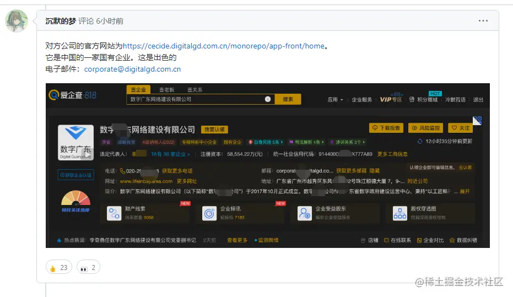Expand the 司法解析 4条 tag
This screenshot has height=297, width=513.
pyautogui.click(x=306, y=142)
